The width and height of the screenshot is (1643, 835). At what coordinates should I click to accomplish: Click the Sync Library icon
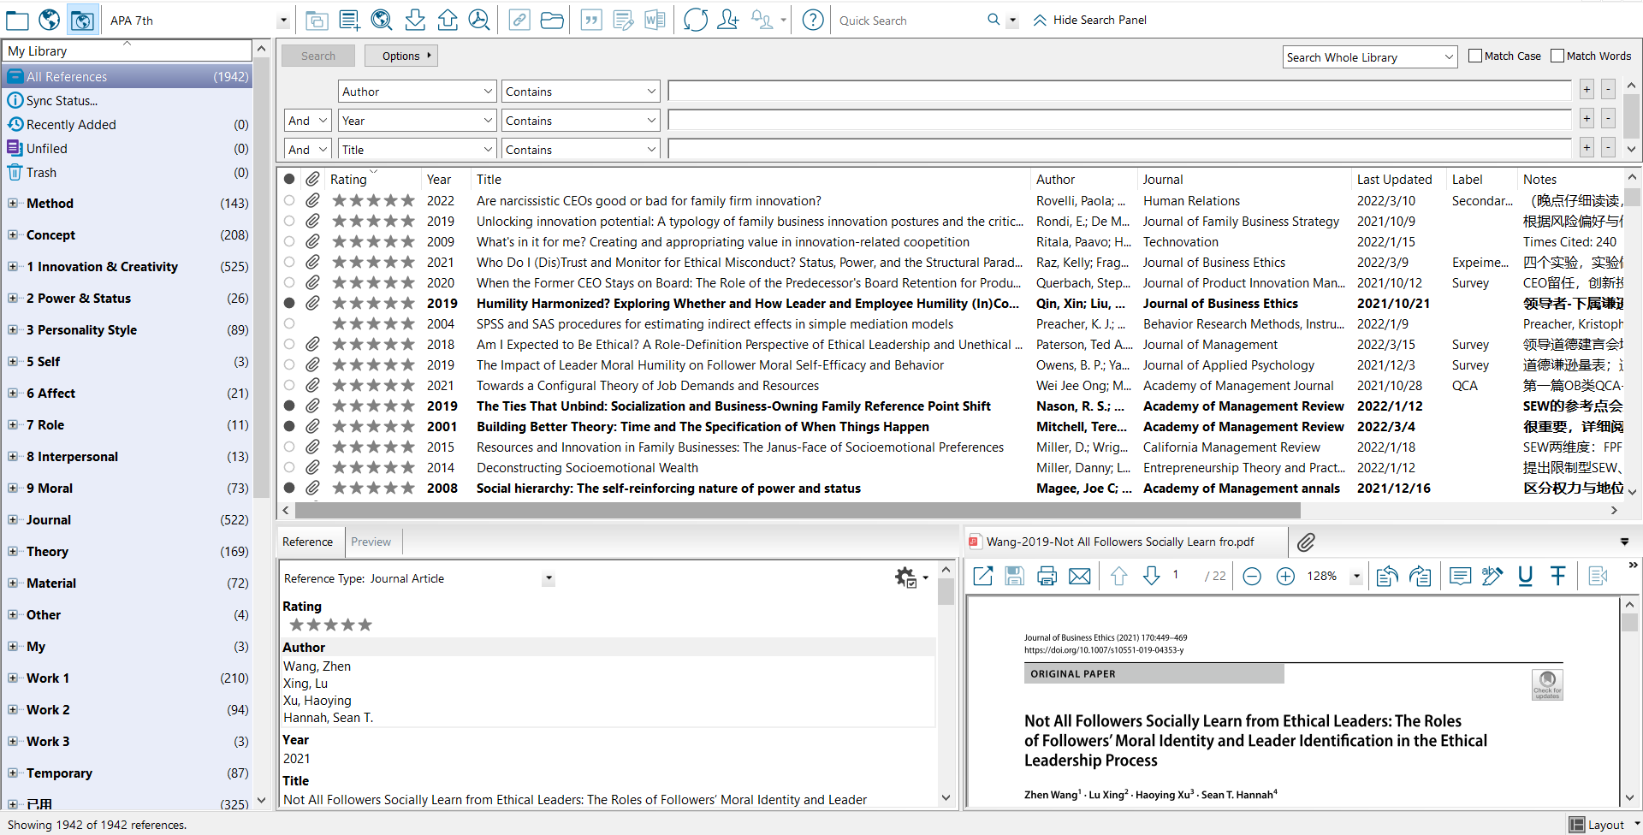696,20
